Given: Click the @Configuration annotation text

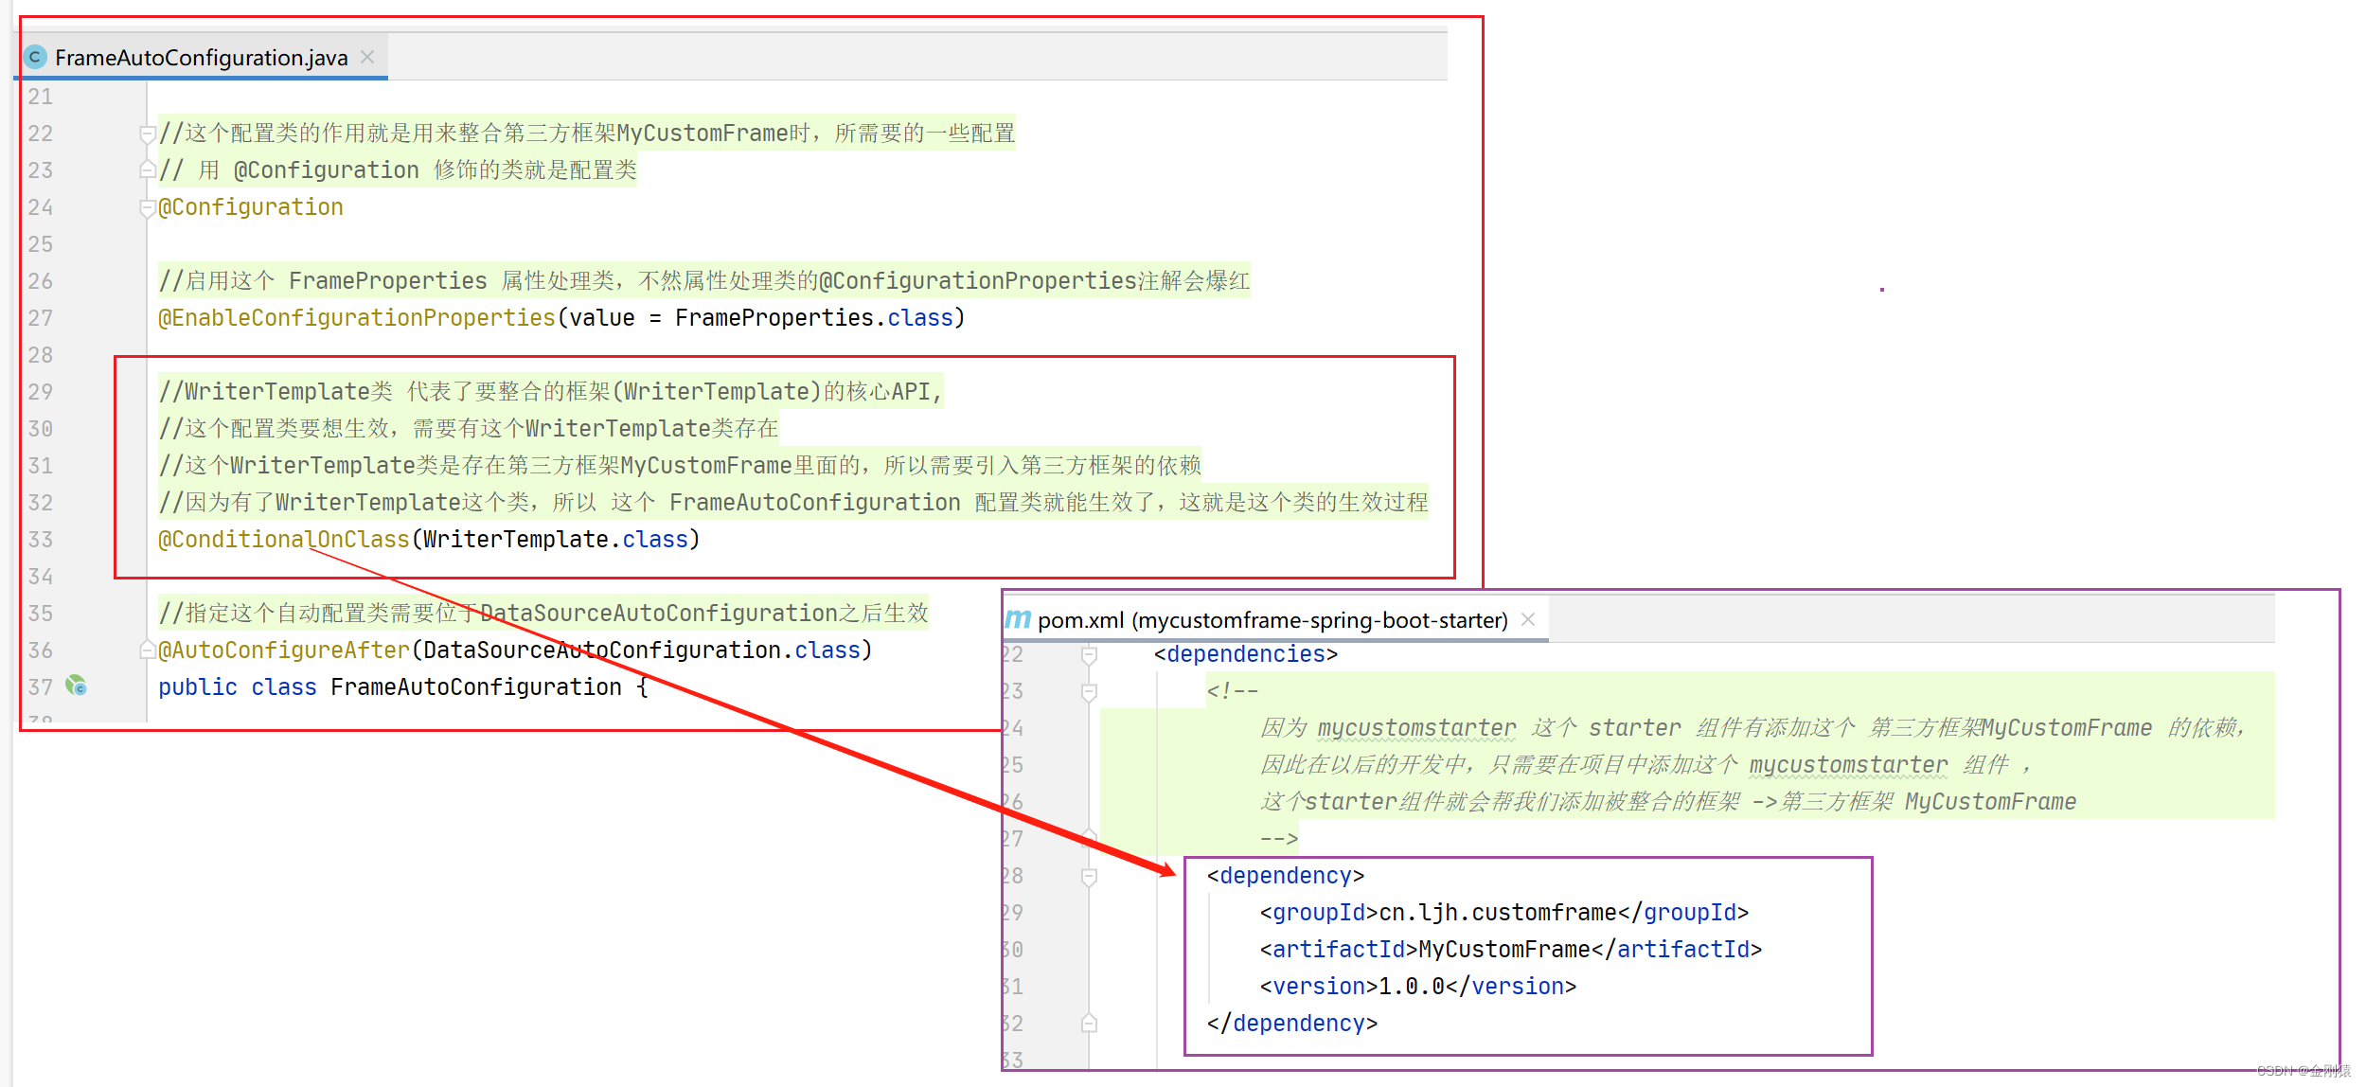Looking at the screenshot, I should pos(251,207).
